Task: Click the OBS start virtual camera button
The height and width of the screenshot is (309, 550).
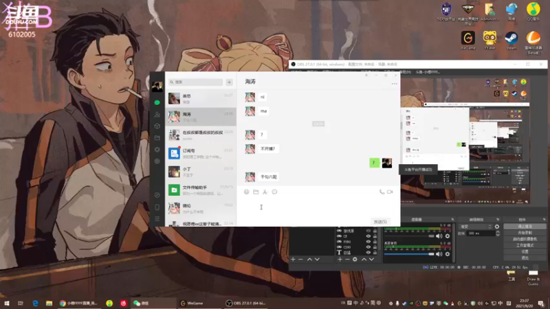Action: [x=525, y=239]
